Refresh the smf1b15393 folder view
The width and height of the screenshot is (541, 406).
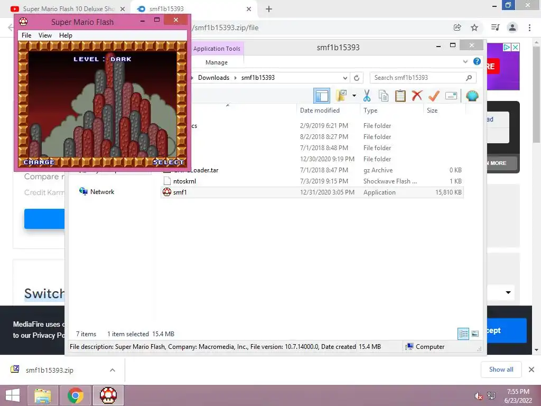[x=357, y=78]
